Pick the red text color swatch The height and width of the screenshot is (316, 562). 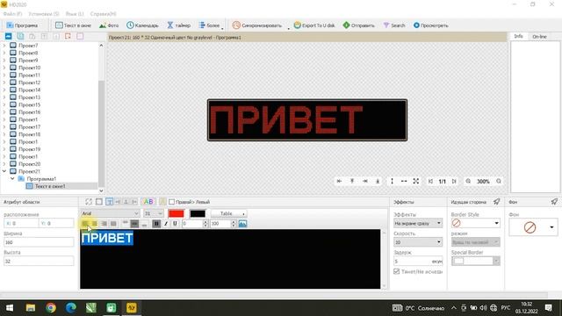(x=176, y=213)
